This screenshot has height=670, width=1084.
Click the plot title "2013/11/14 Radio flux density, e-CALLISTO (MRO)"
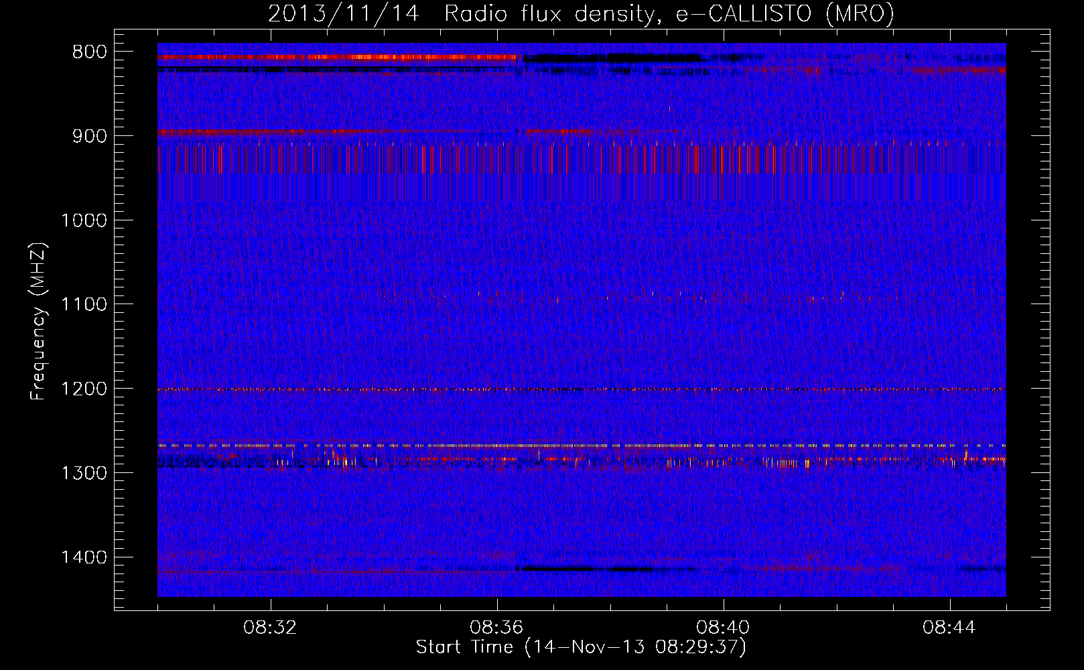581,13
